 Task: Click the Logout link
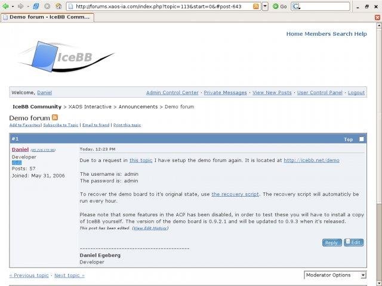pos(356,93)
